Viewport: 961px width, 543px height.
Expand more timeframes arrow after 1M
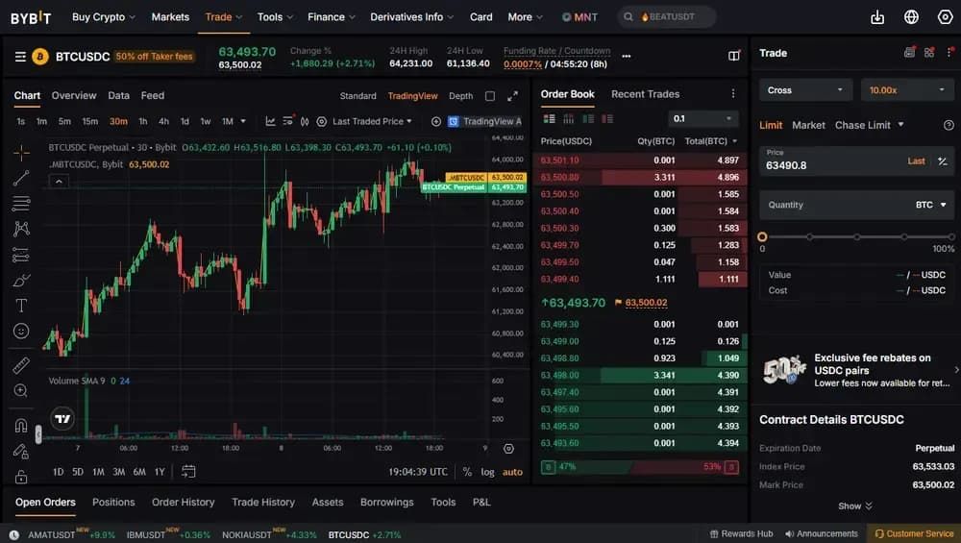(243, 121)
